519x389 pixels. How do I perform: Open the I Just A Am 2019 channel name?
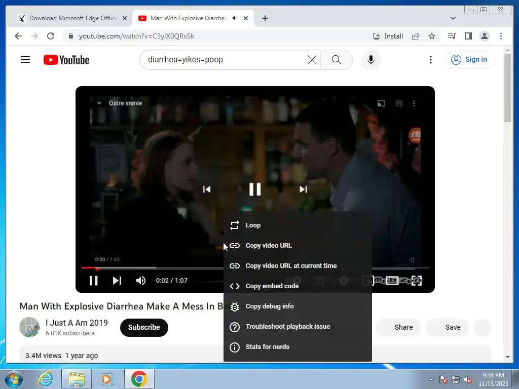click(x=77, y=323)
